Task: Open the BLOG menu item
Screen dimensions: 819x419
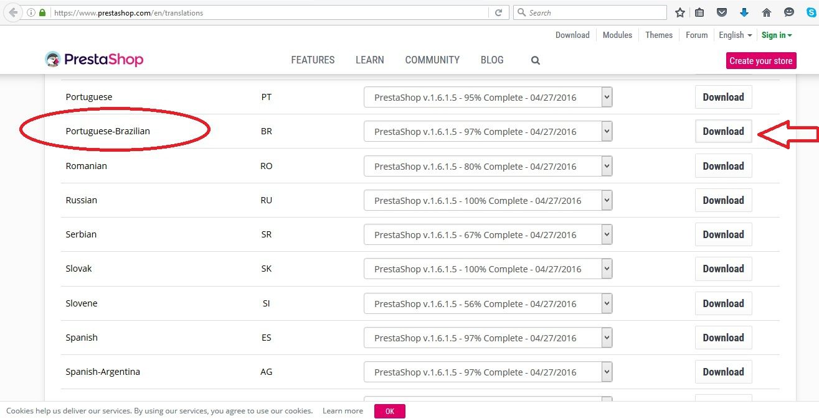Action: pos(492,60)
